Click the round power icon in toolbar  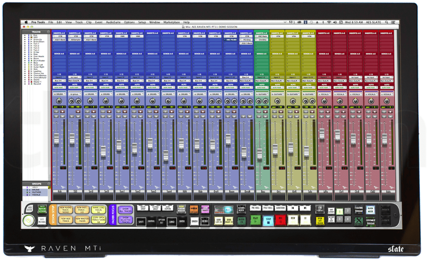click(28, 221)
